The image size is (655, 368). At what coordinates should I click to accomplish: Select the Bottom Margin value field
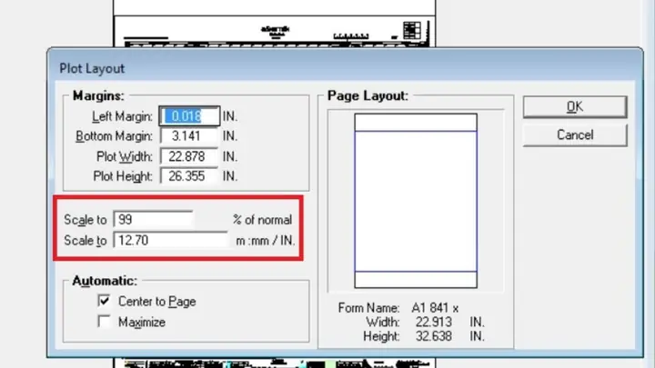click(189, 136)
